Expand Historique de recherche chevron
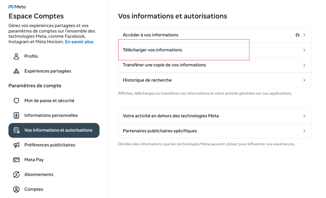The image size is (326, 198). 304,80
